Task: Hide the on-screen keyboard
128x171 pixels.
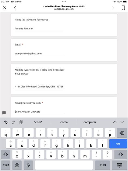Action: [119, 165]
